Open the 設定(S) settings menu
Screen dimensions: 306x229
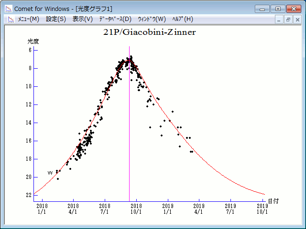pyautogui.click(x=56, y=19)
